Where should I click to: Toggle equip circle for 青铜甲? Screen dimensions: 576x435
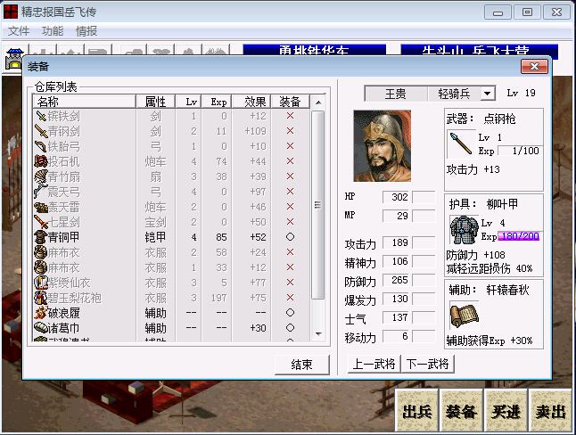tap(290, 237)
